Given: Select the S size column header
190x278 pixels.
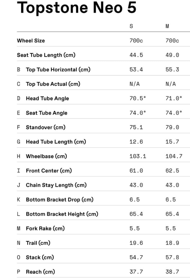Looking at the screenshot, I should pyautogui.click(x=131, y=26).
